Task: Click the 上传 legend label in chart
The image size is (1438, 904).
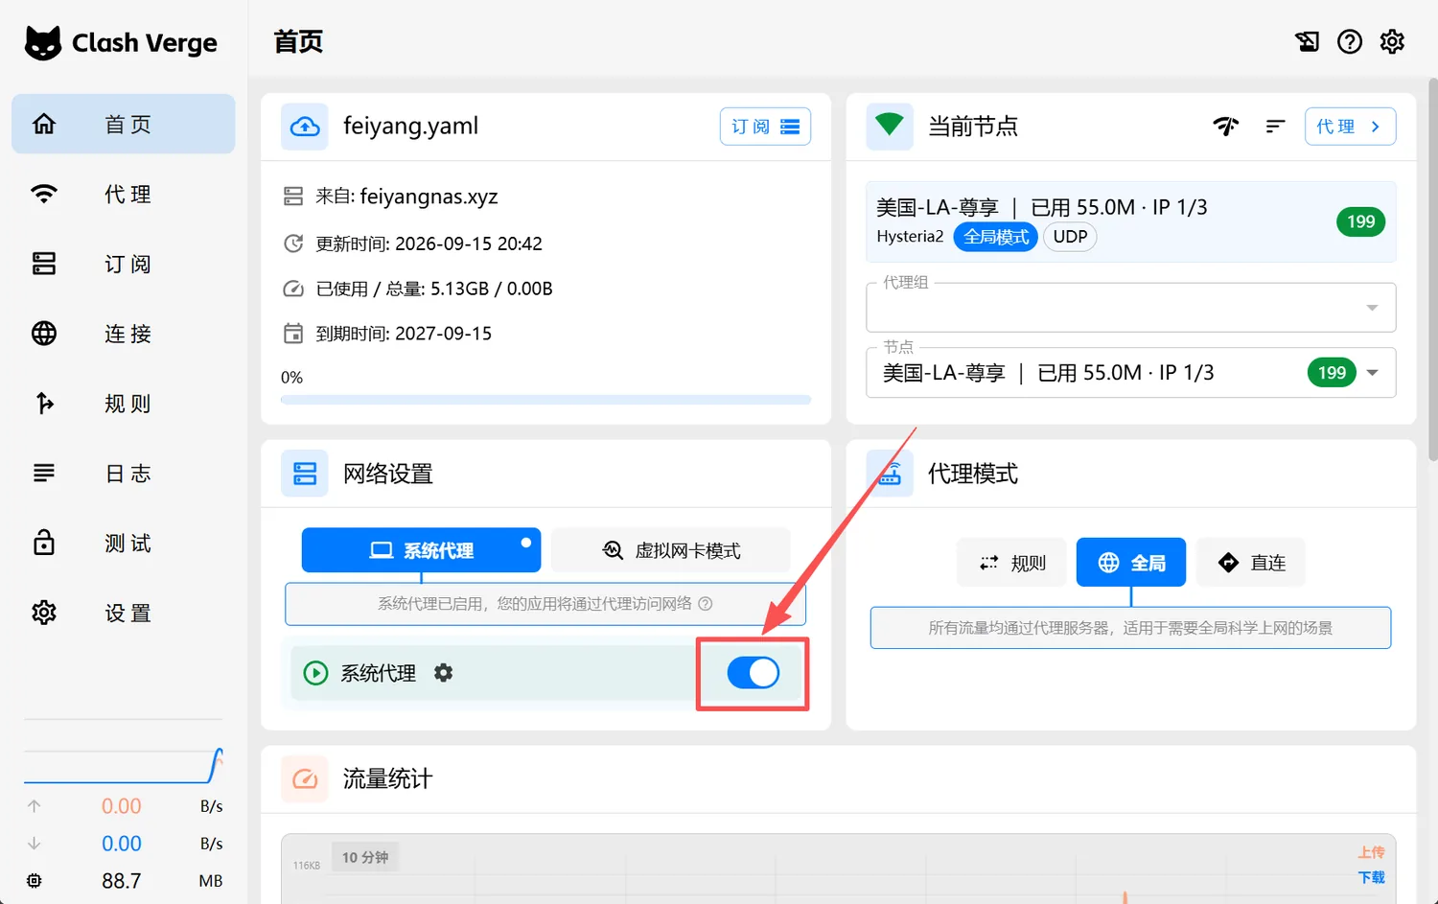Action: (x=1371, y=852)
